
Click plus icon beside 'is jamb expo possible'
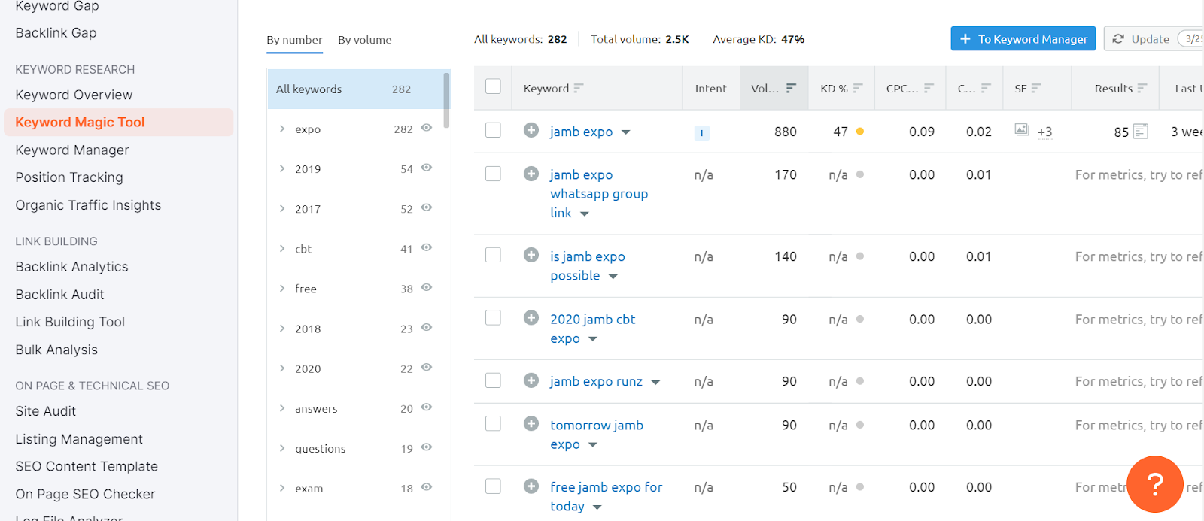tap(531, 255)
